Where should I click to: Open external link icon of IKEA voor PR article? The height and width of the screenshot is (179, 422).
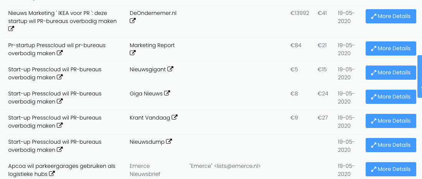[x=11, y=29]
